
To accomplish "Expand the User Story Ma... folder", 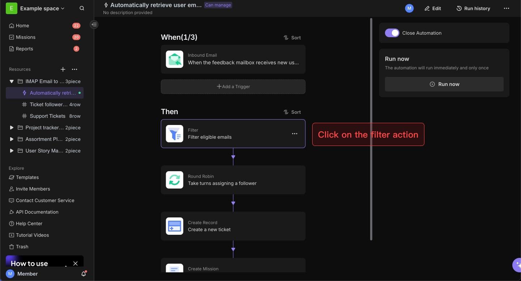I will (12, 151).
